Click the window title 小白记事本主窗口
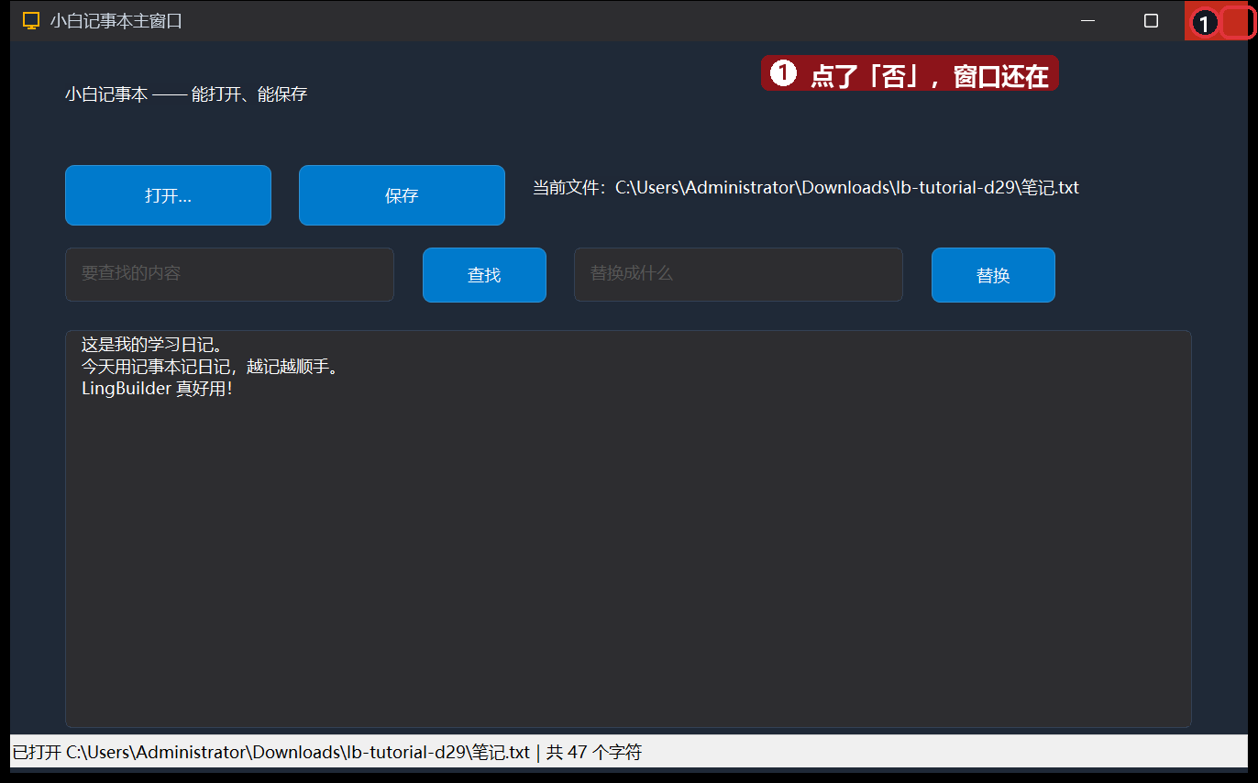Image resolution: width=1258 pixels, height=783 pixels. click(x=116, y=21)
